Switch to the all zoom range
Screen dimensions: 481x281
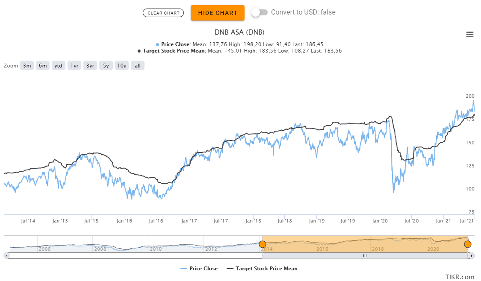coord(137,65)
